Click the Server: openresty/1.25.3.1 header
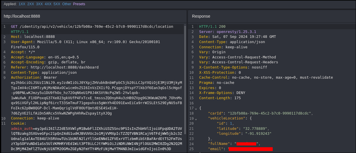Viewport: 356px width, 153px height. coord(228,32)
